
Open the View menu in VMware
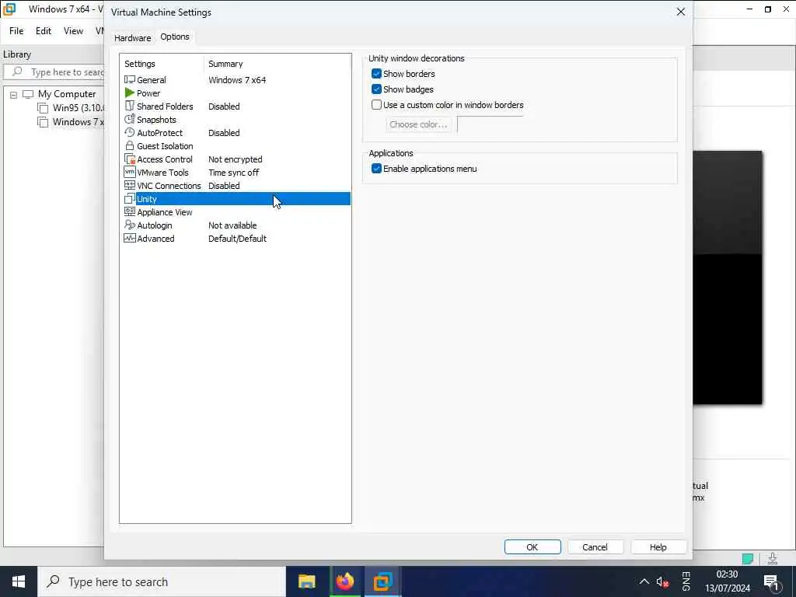[73, 31]
